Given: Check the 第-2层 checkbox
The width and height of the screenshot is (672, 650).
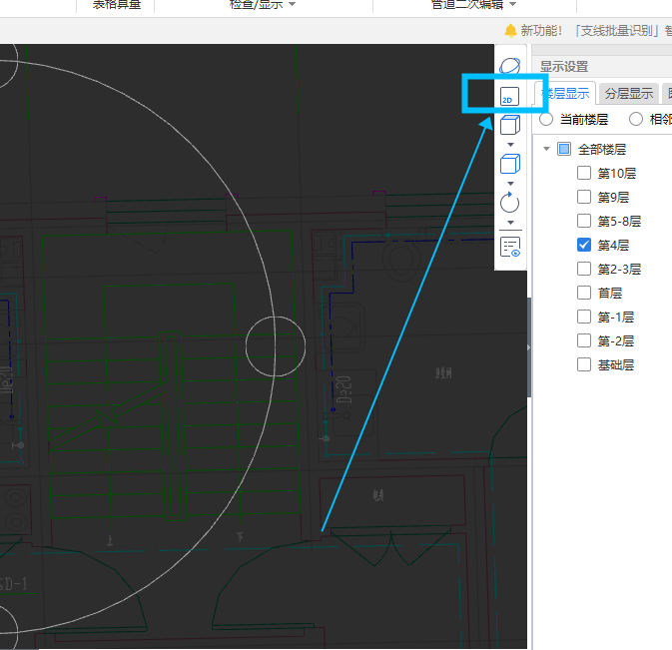Looking at the screenshot, I should [x=584, y=341].
